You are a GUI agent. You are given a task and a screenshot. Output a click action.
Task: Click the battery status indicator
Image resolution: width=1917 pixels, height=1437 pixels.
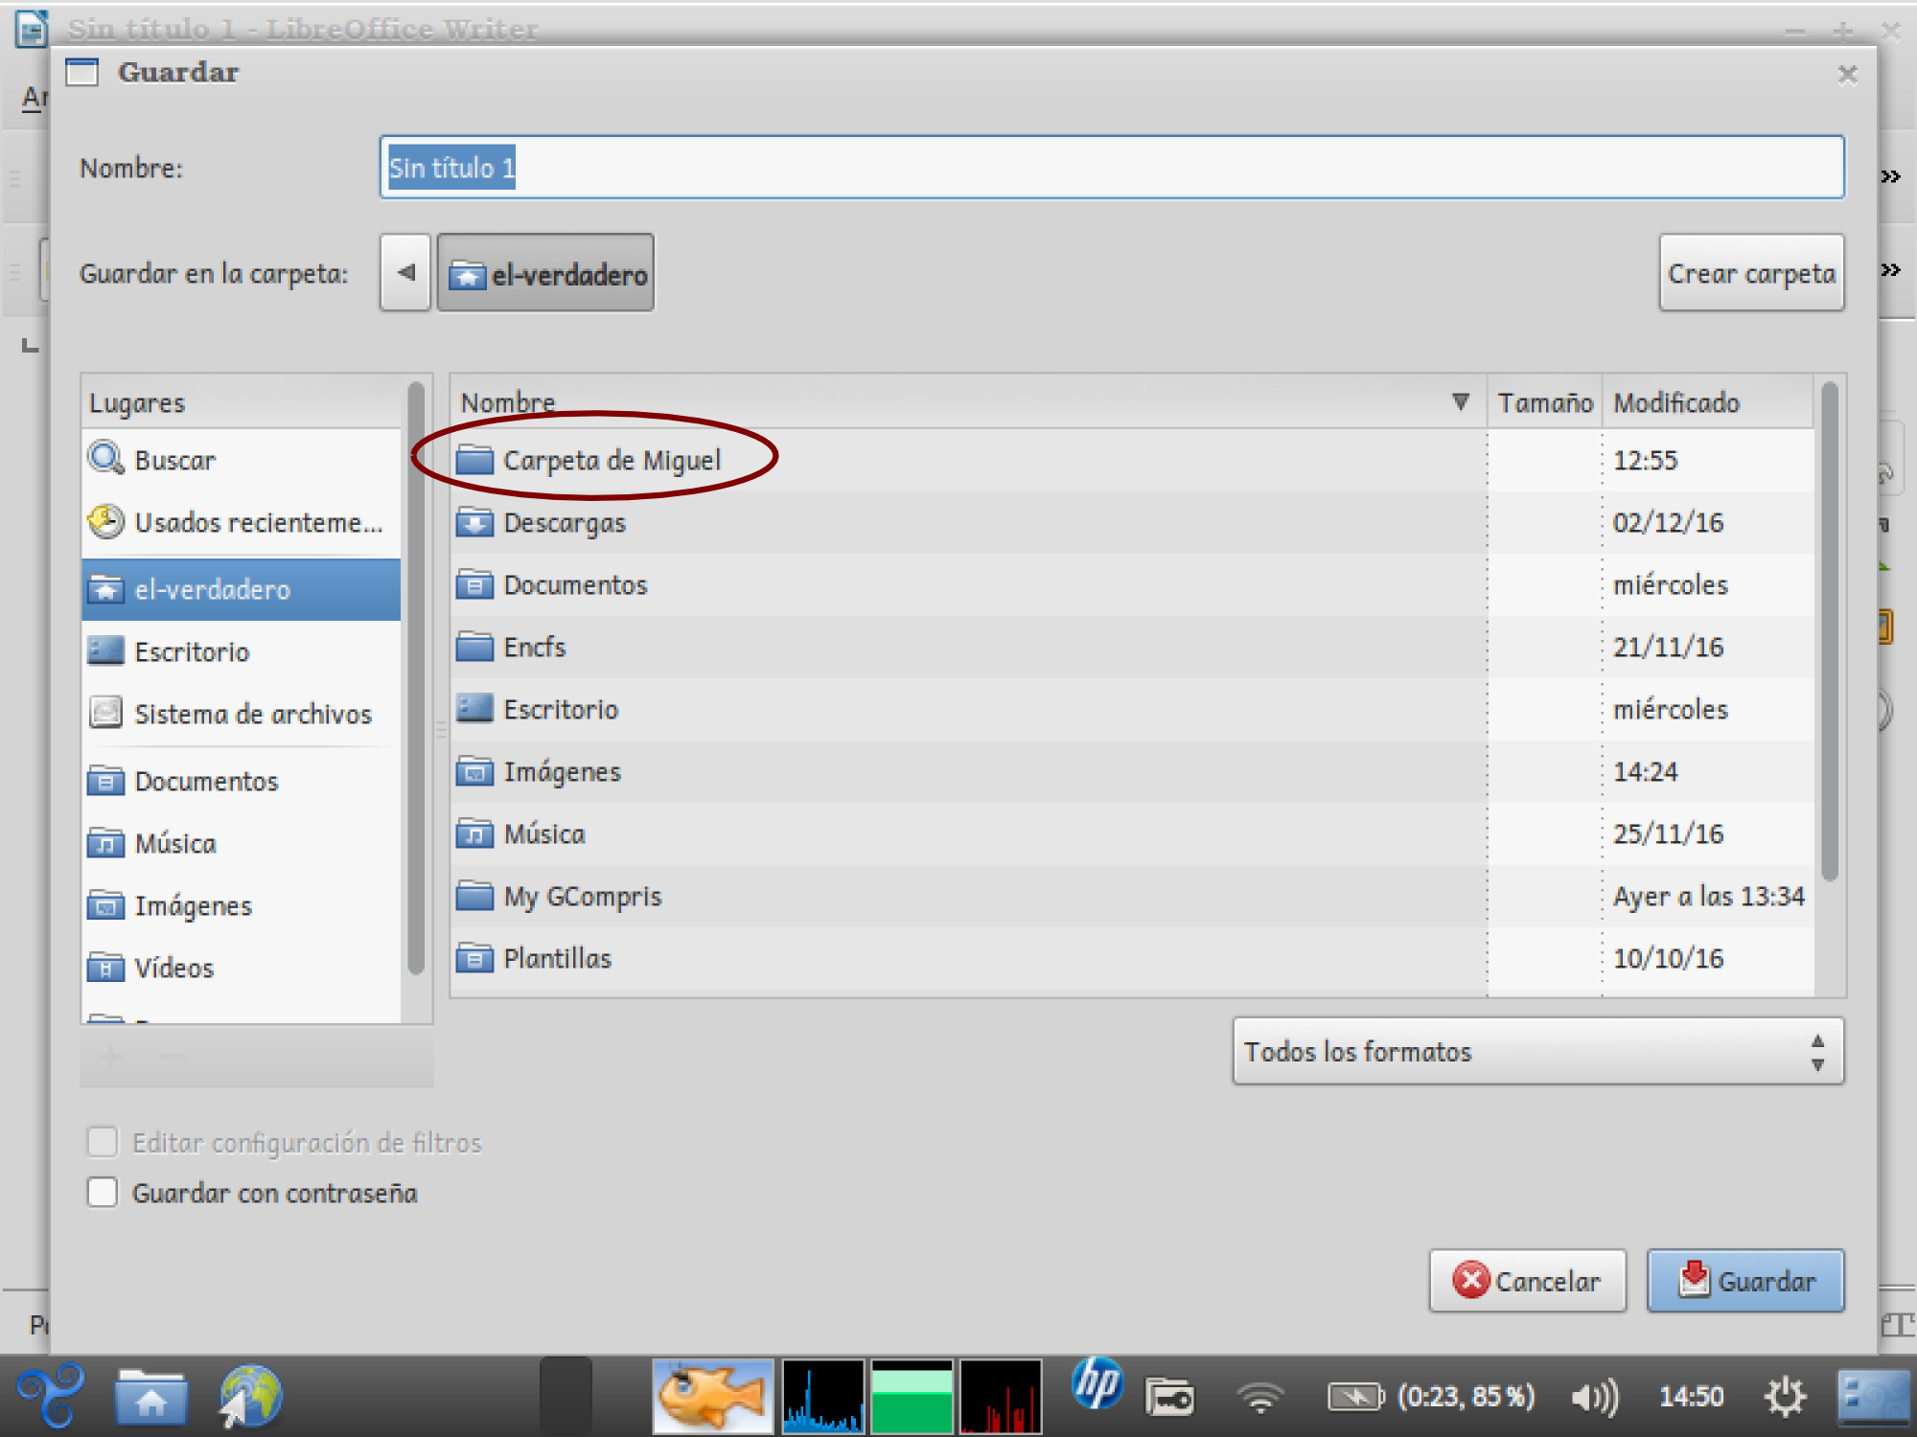click(x=1431, y=1397)
